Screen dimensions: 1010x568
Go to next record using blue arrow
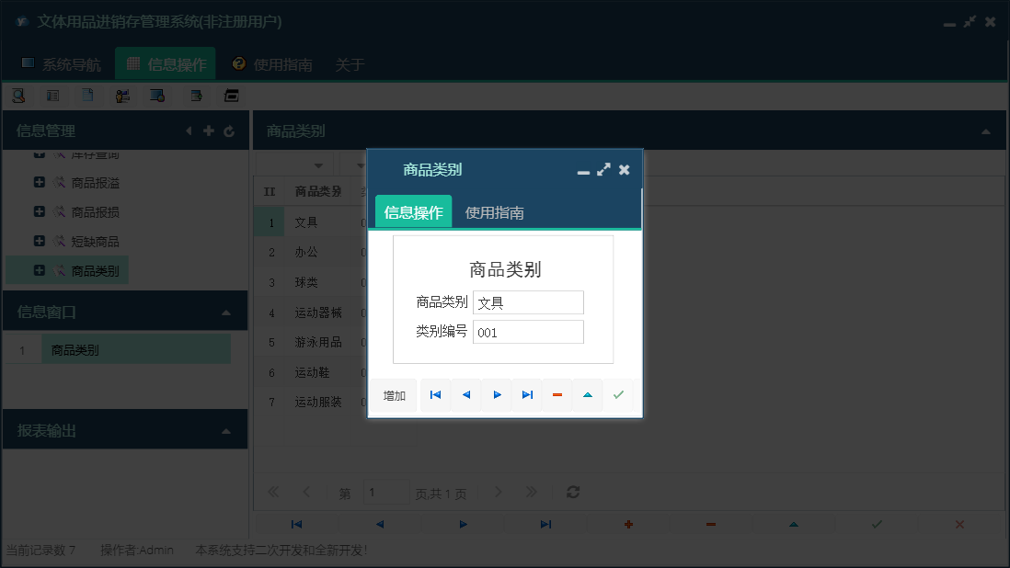(497, 394)
